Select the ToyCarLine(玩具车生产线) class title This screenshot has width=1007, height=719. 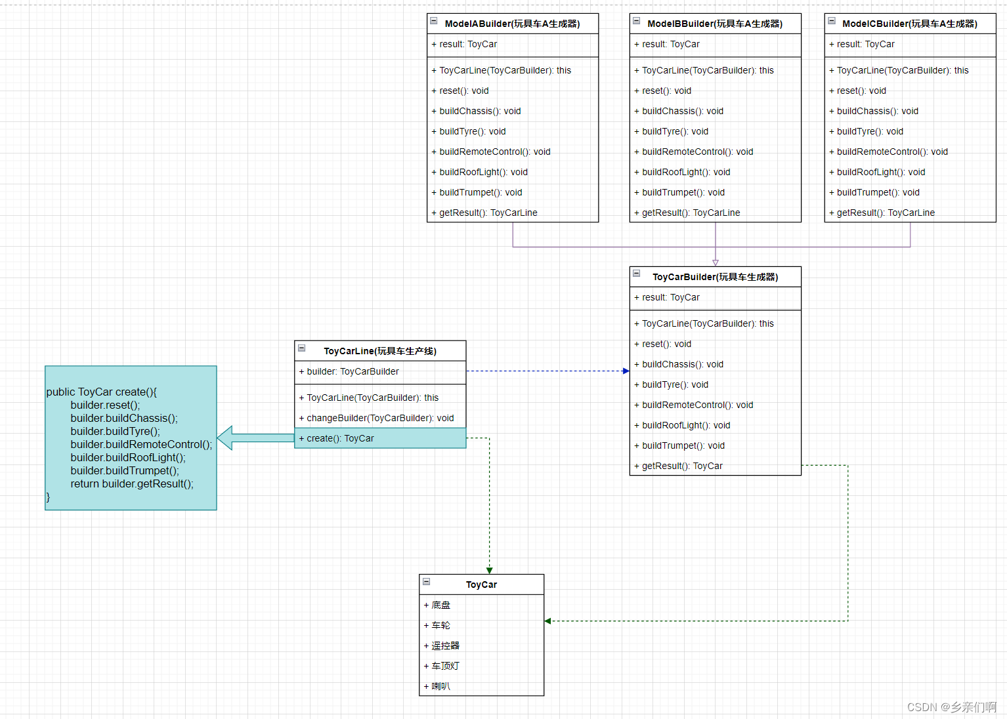point(380,351)
